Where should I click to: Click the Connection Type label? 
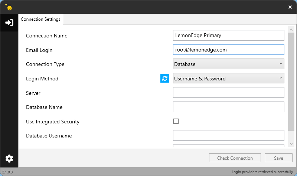click(x=45, y=64)
